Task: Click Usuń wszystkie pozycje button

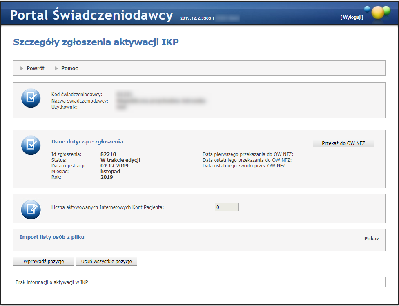Action: (x=107, y=261)
